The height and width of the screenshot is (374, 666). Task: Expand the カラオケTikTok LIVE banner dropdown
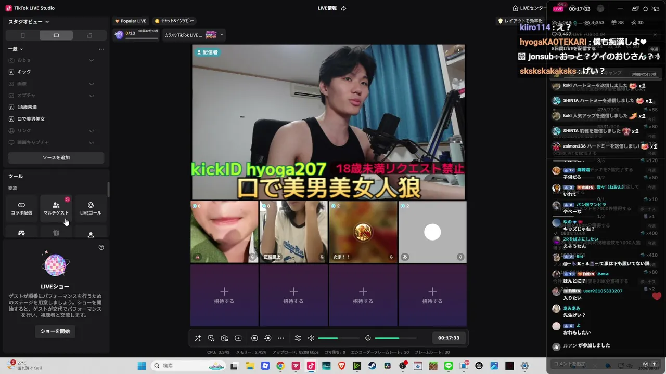[222, 35]
